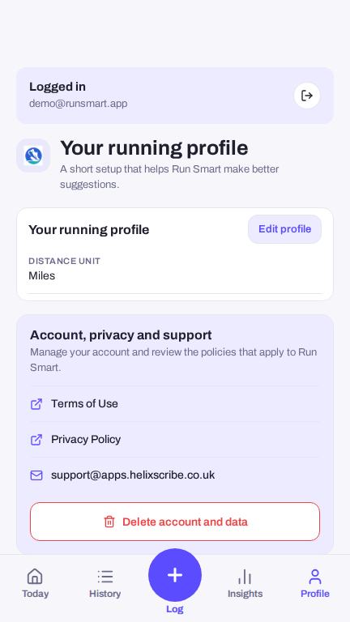Click the envelope icon next to support email
This screenshot has width=350, height=622.
click(x=36, y=475)
